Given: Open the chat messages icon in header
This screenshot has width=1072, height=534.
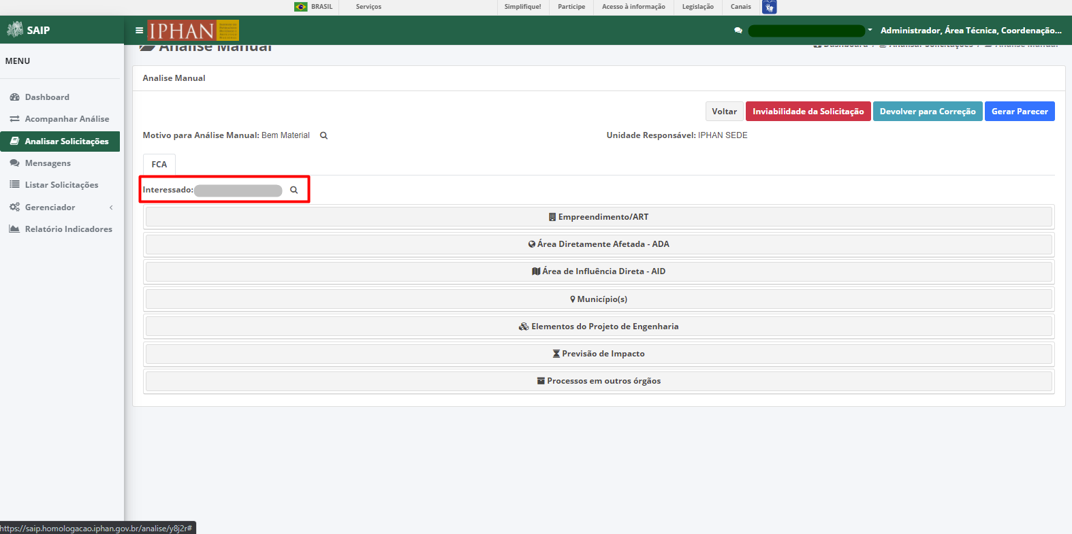Looking at the screenshot, I should click(x=738, y=31).
